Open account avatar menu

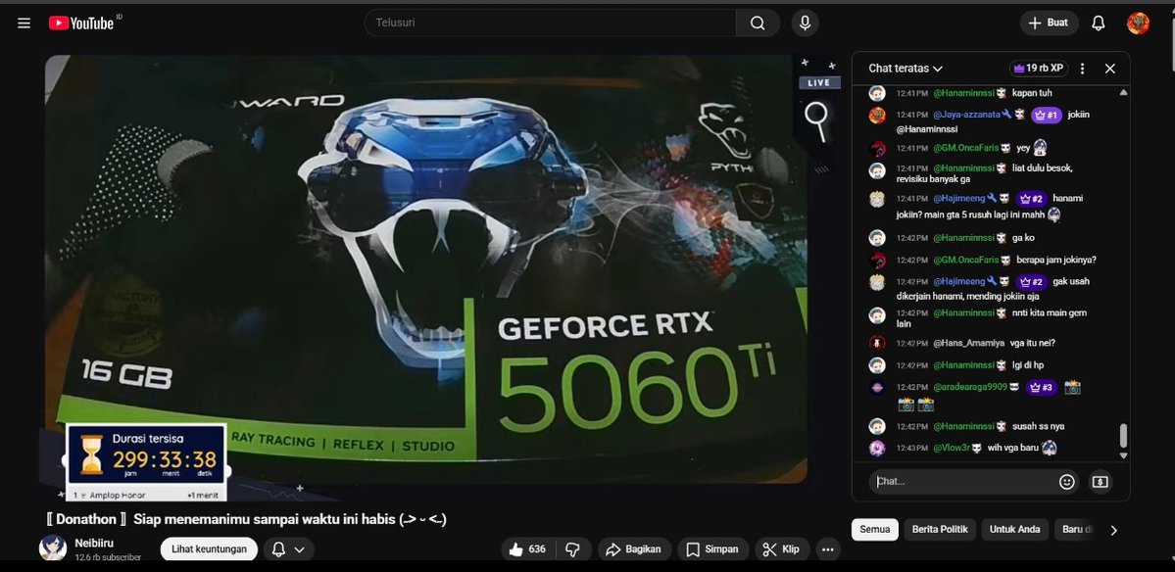pyautogui.click(x=1138, y=24)
